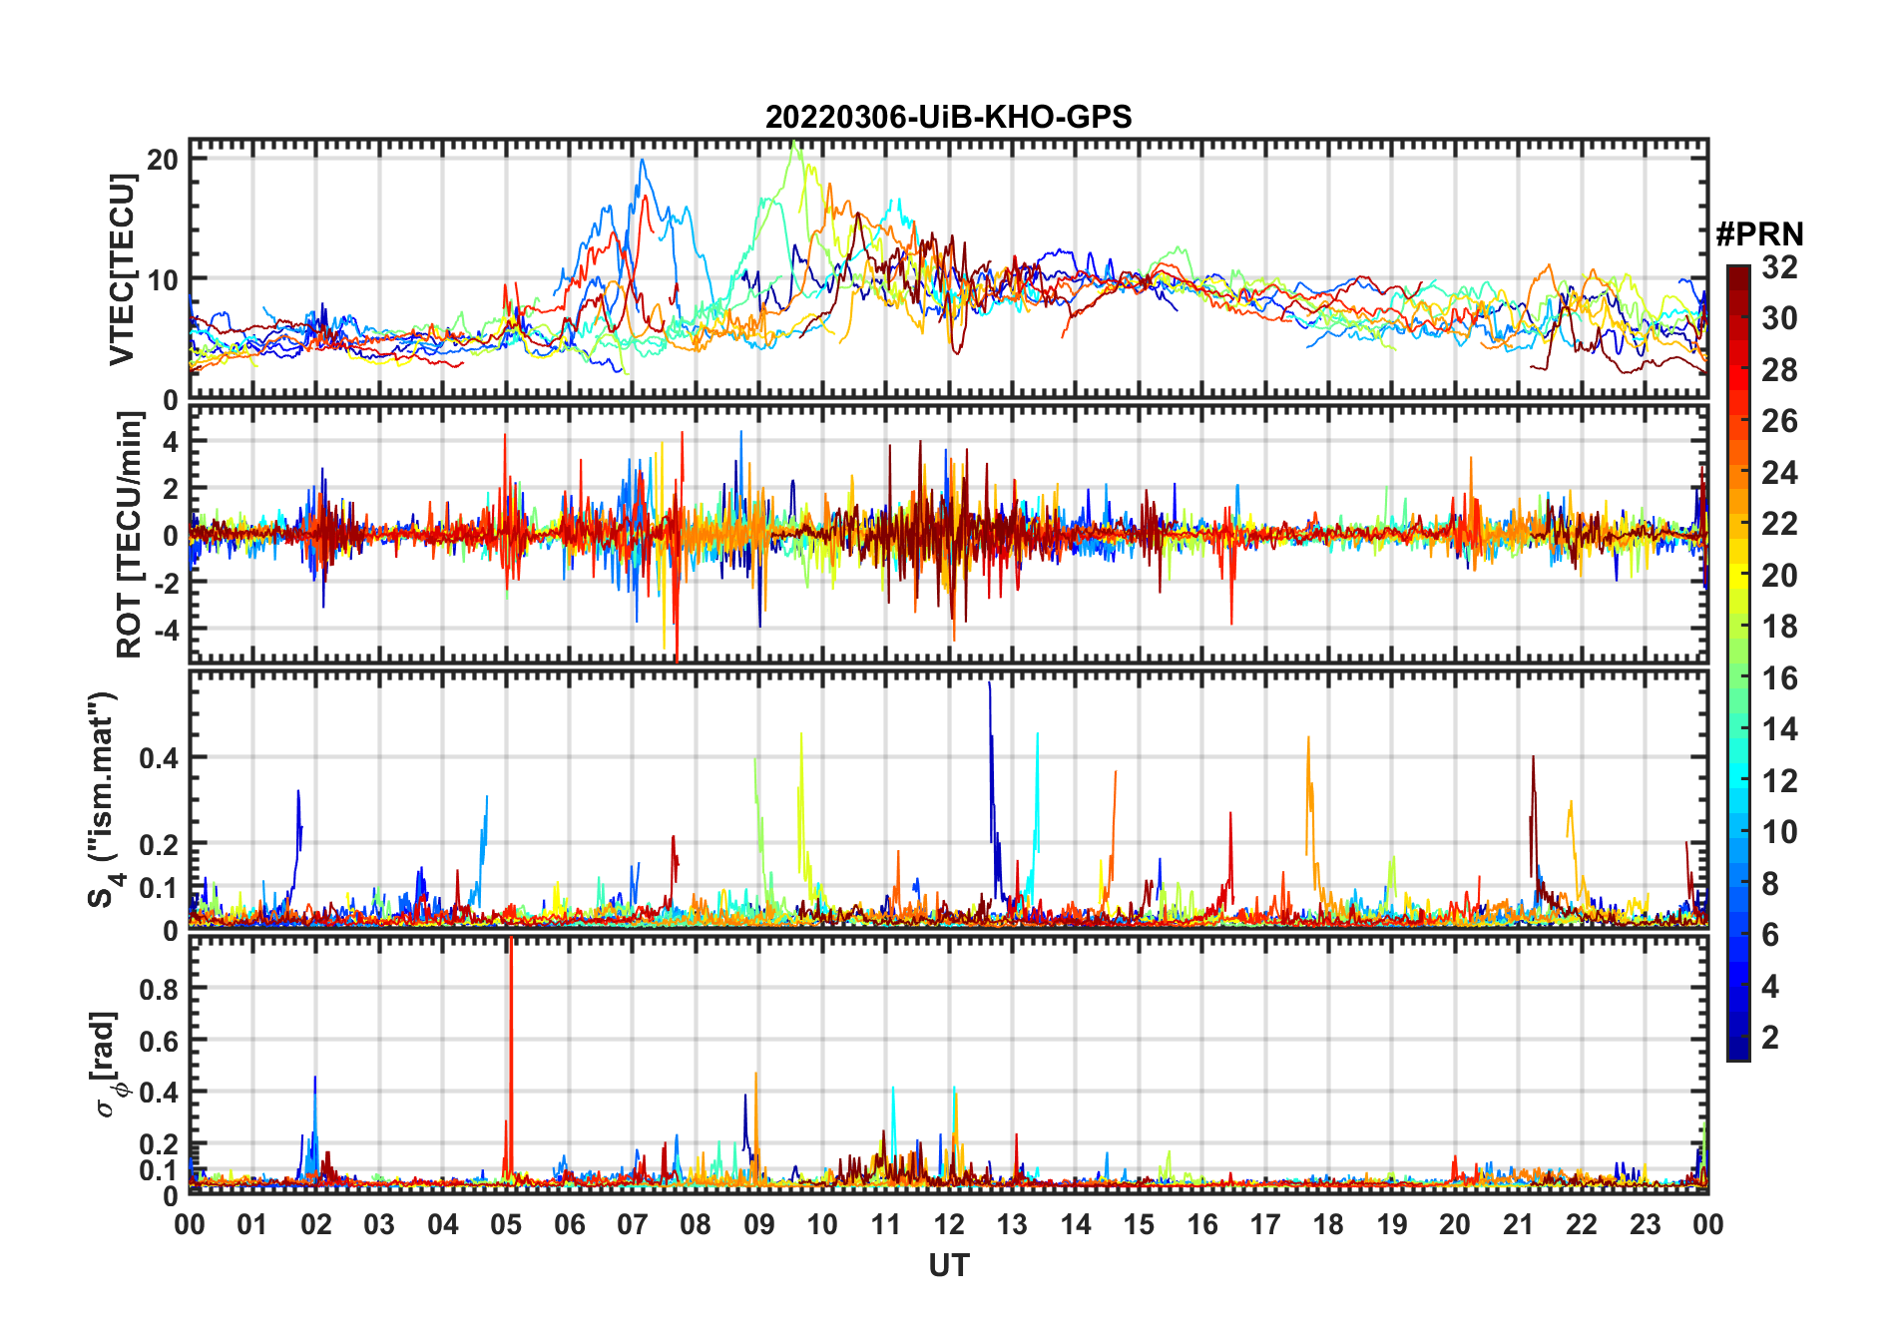The image size is (1898, 1327).
Task: Click the "09" hour tick on UT axis
Action: [759, 1224]
